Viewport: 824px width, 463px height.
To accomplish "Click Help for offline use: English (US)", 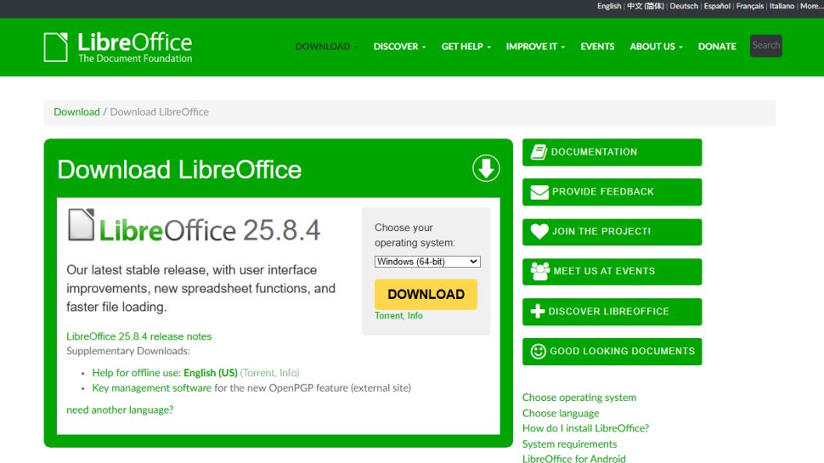I will point(165,373).
